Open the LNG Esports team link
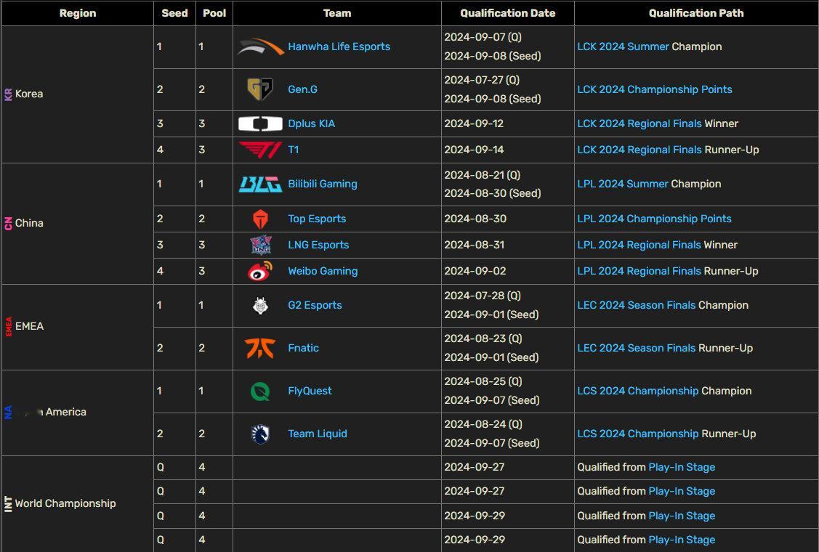This screenshot has height=552, width=819. (x=318, y=245)
